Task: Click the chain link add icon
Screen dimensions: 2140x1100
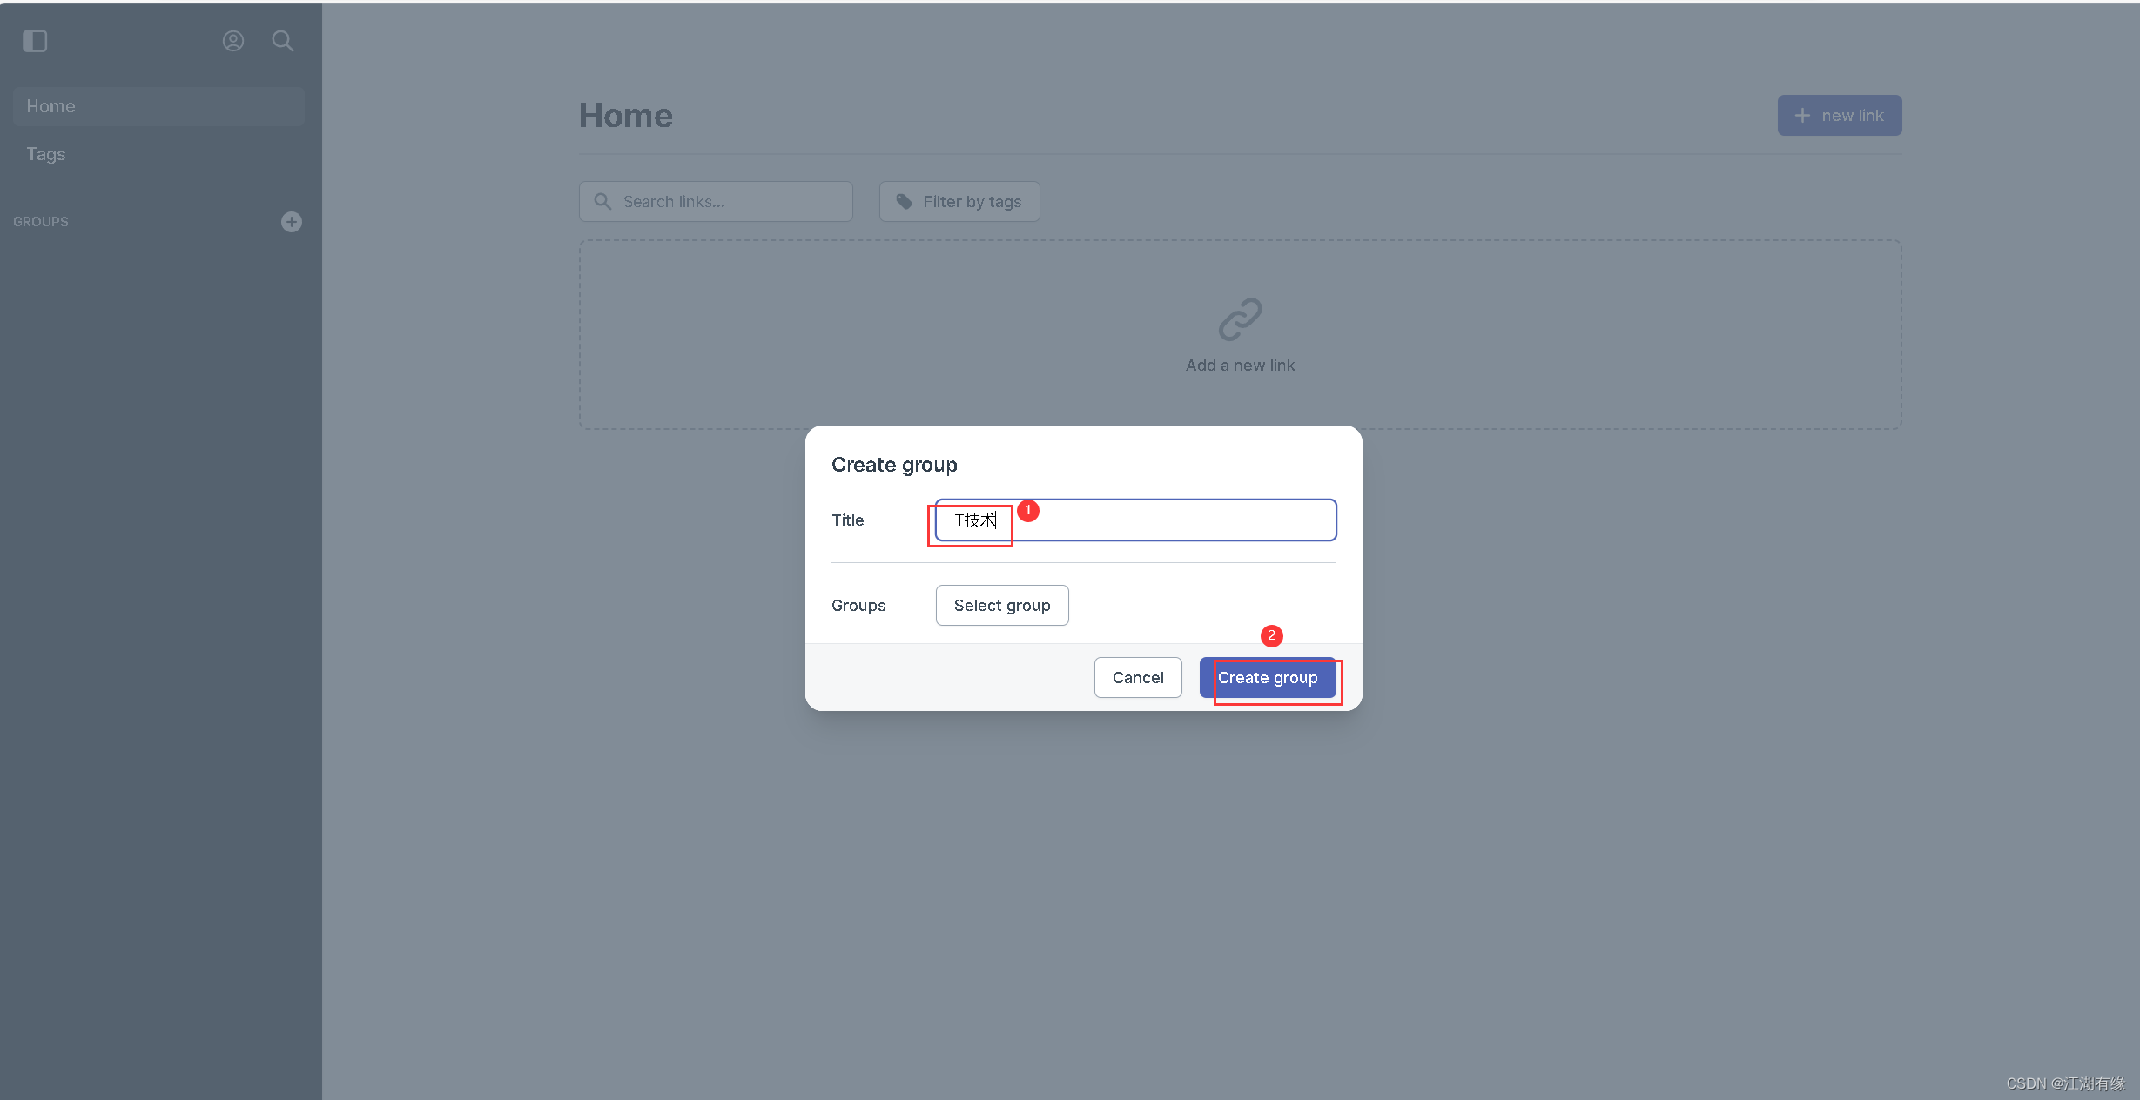Action: click(x=1239, y=319)
